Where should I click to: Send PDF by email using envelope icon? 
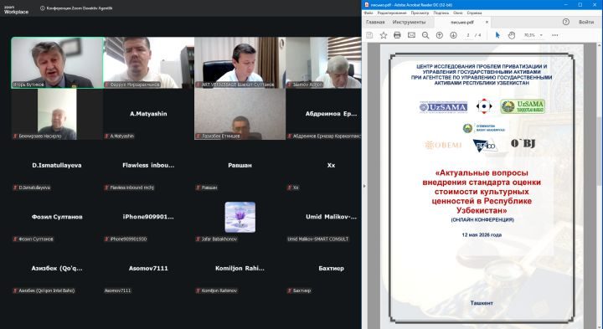[x=411, y=35]
